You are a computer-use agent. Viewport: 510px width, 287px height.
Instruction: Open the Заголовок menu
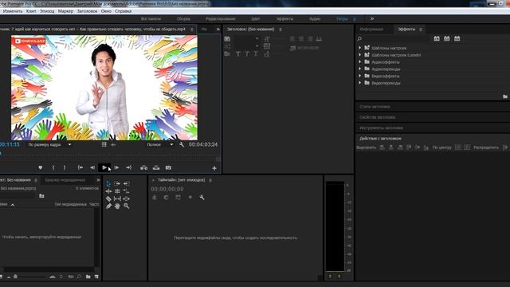(87, 11)
